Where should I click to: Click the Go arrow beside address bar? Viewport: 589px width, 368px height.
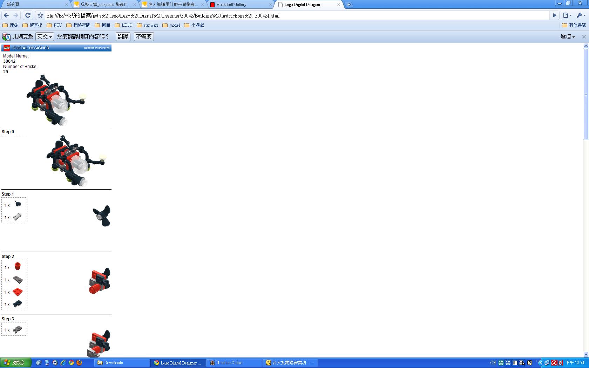(555, 15)
